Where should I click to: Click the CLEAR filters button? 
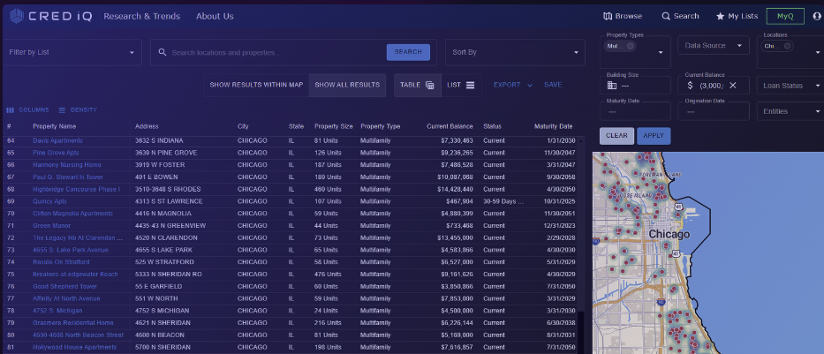click(616, 135)
